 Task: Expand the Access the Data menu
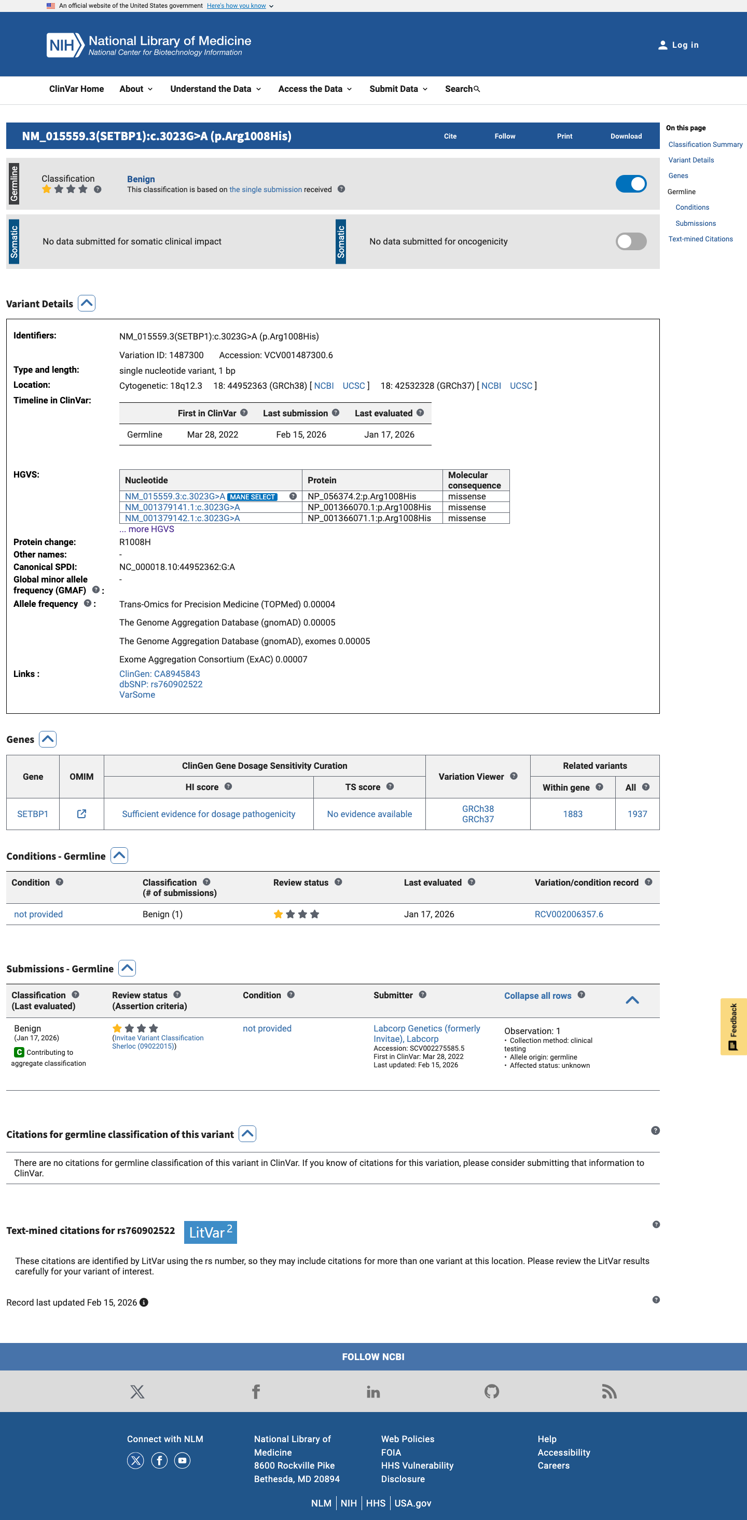315,89
